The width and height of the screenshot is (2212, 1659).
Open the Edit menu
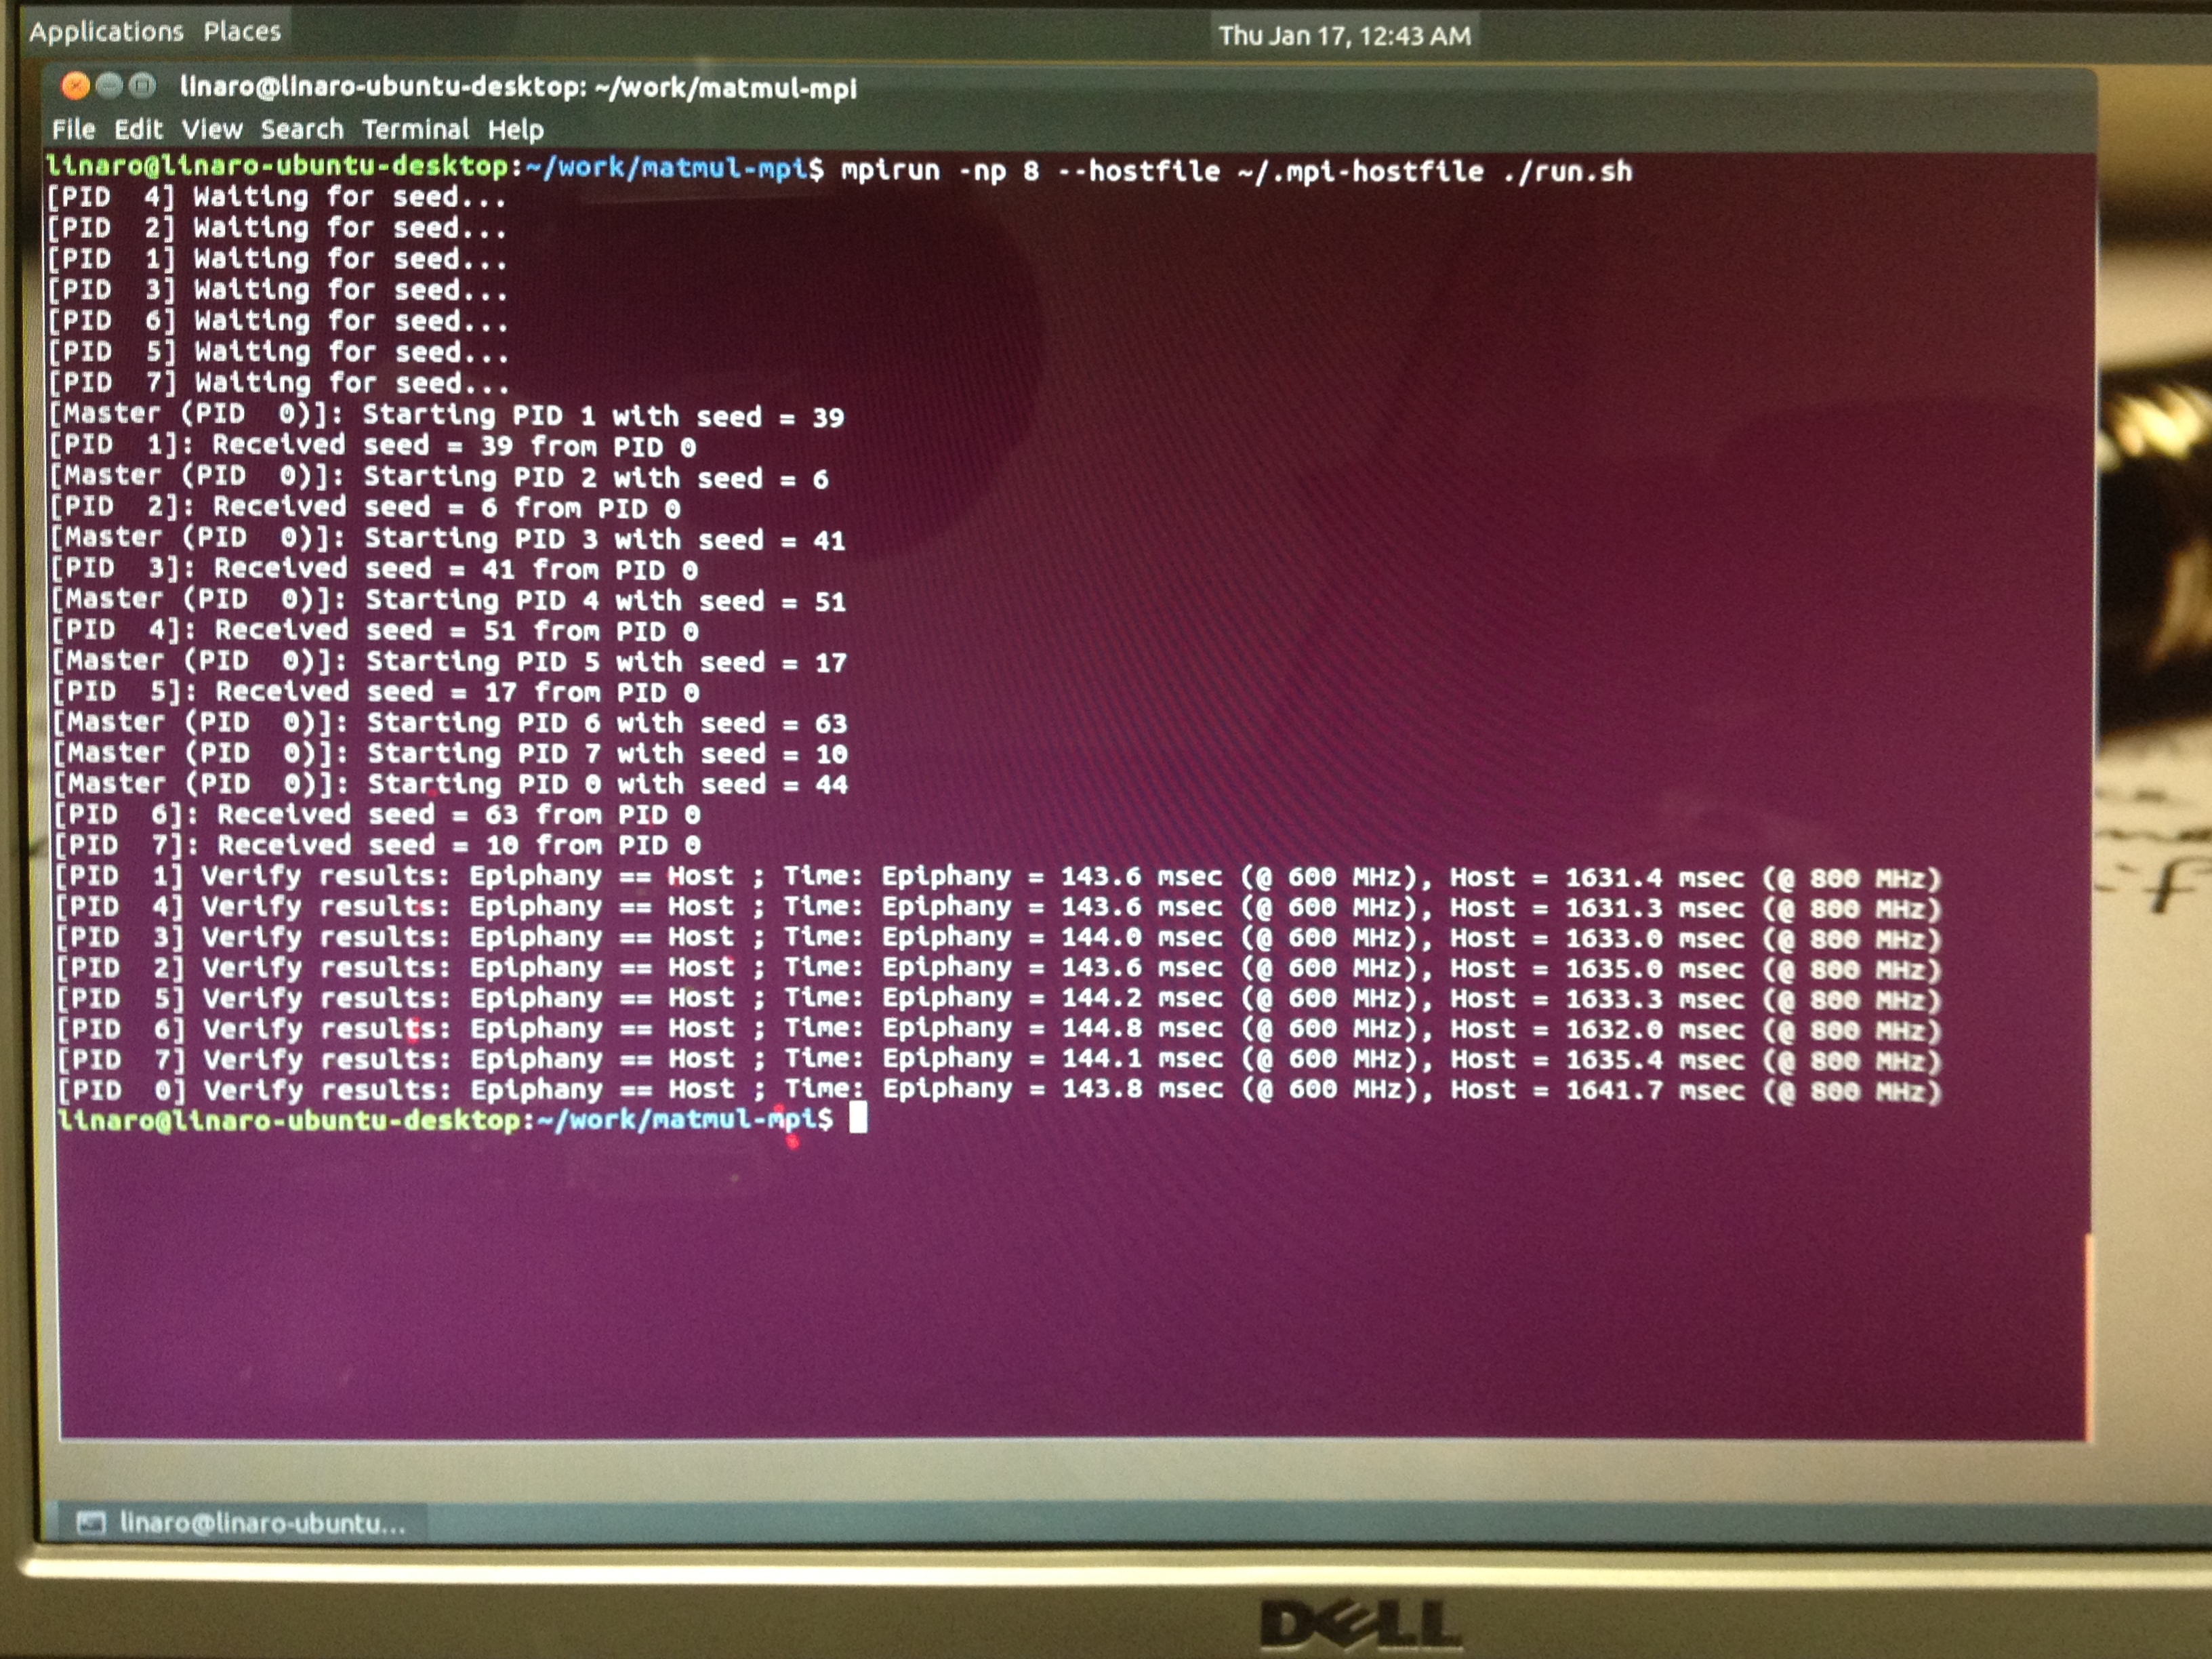pos(138,130)
